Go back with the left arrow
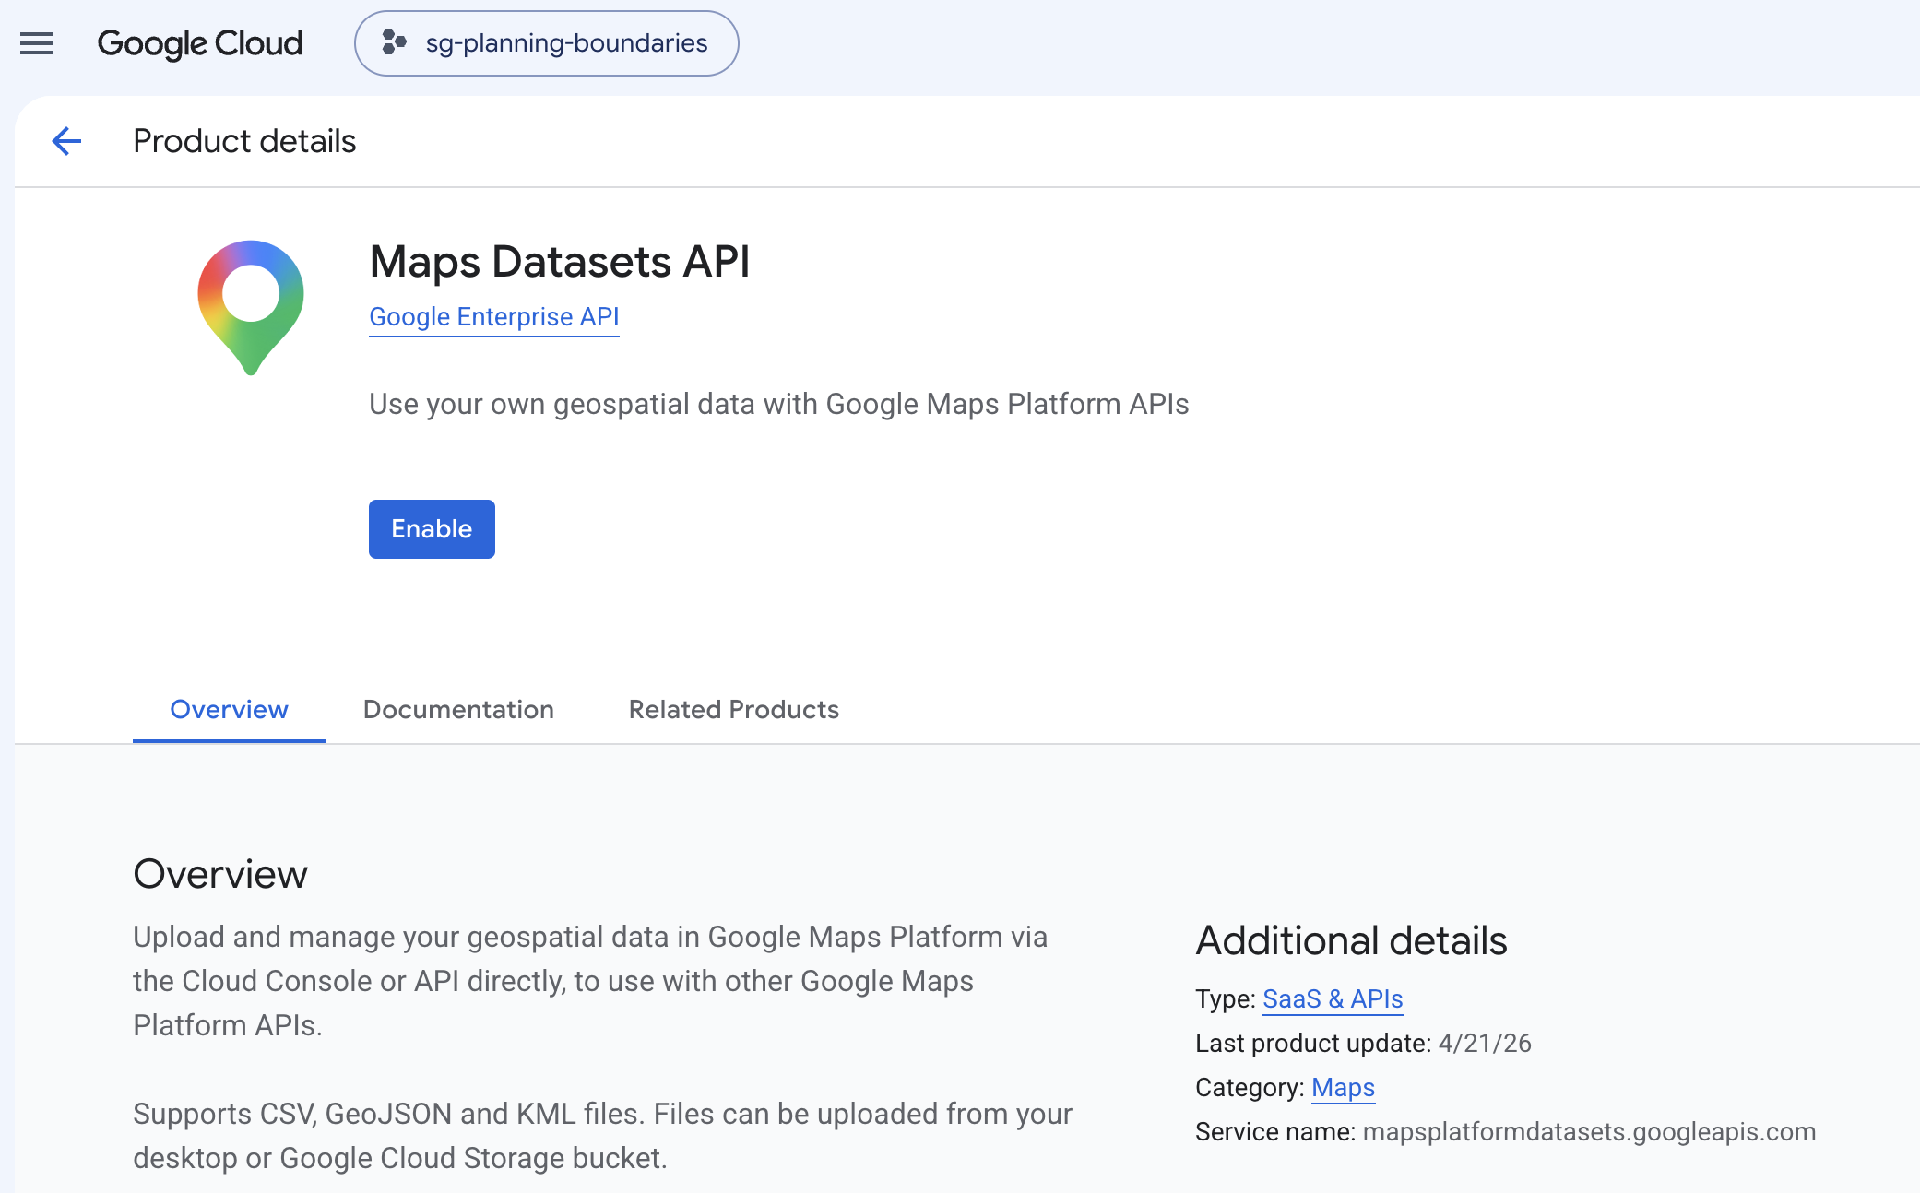 coord(66,141)
